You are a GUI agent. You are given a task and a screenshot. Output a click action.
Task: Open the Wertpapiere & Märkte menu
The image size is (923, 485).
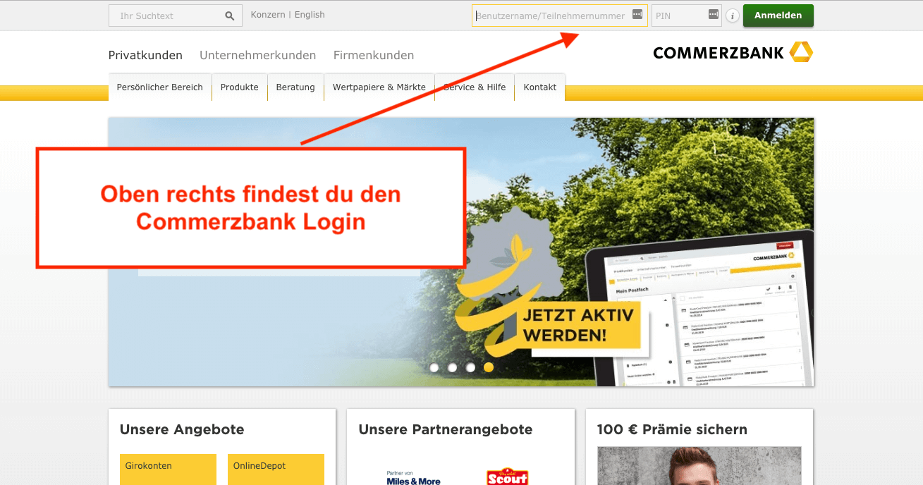(x=379, y=87)
